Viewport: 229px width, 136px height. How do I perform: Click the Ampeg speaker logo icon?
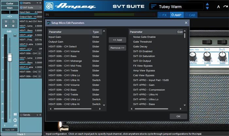(x=49, y=6)
